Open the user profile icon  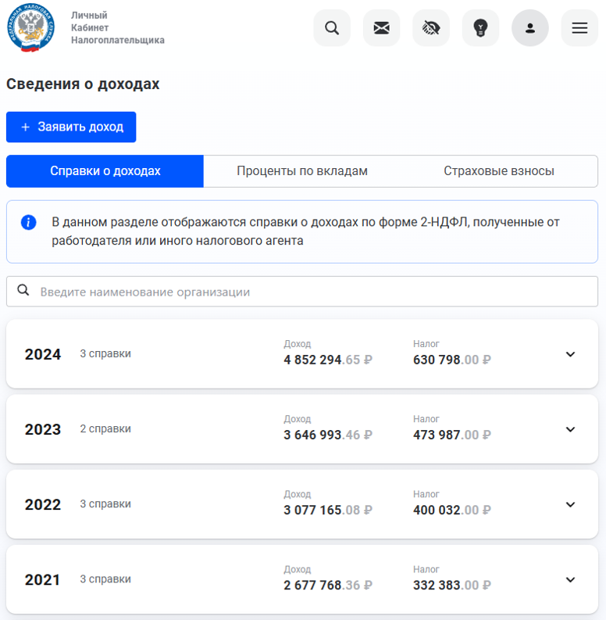(530, 28)
